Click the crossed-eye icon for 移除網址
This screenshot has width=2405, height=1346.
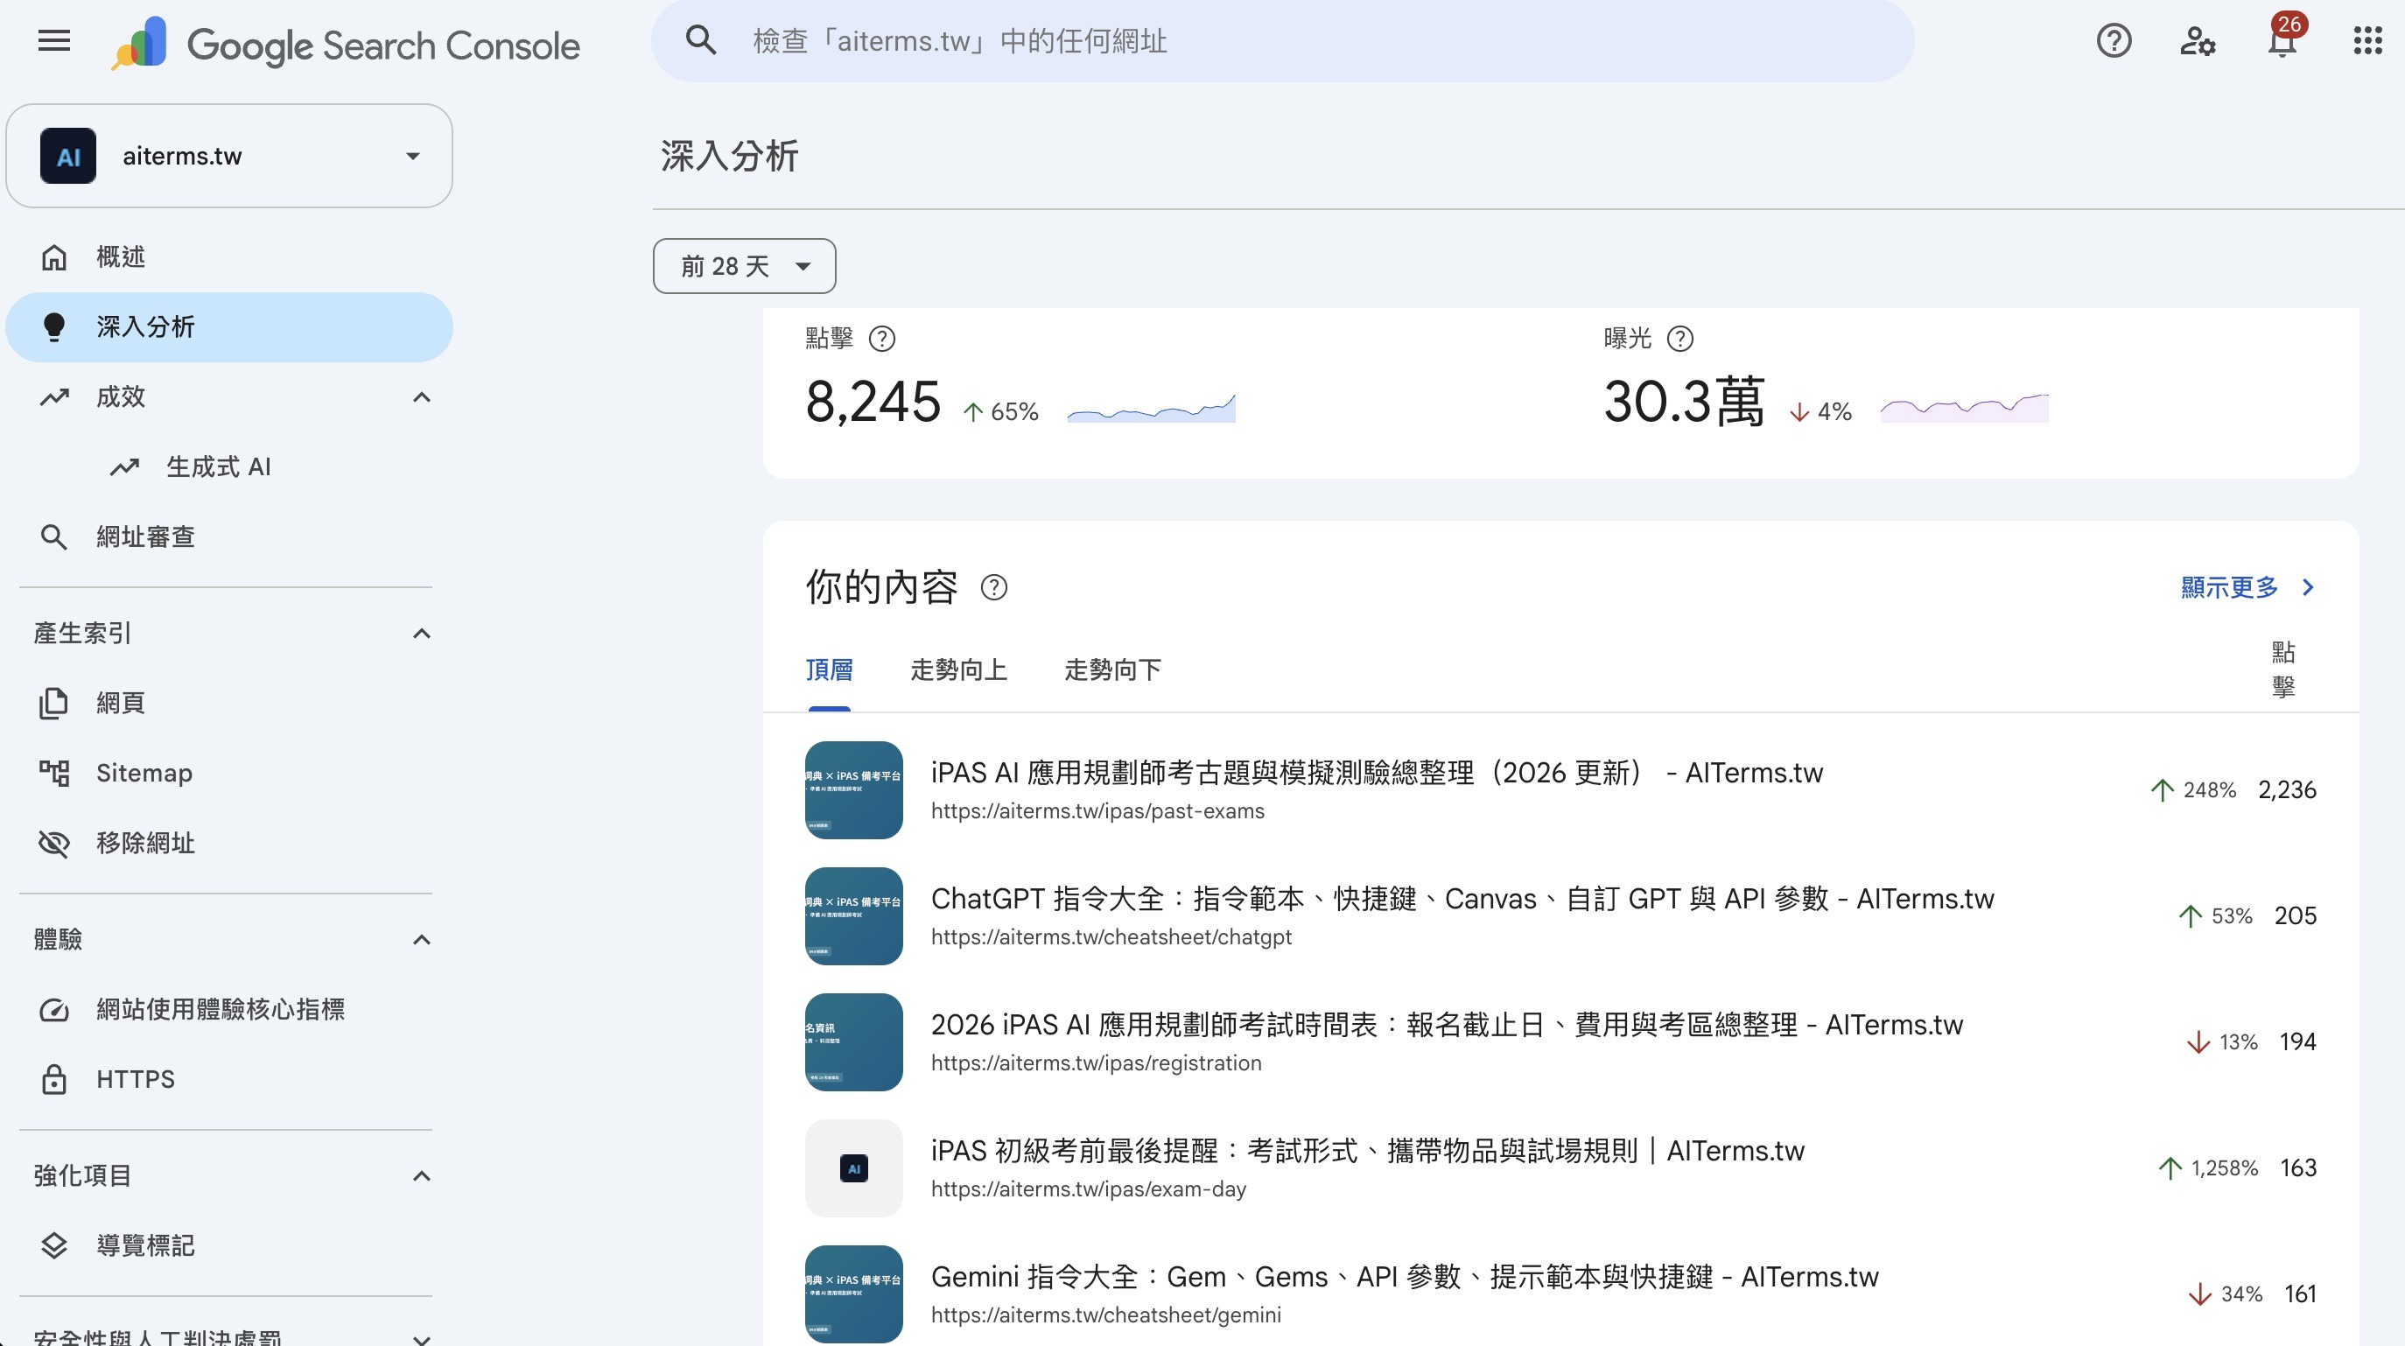coord(54,843)
